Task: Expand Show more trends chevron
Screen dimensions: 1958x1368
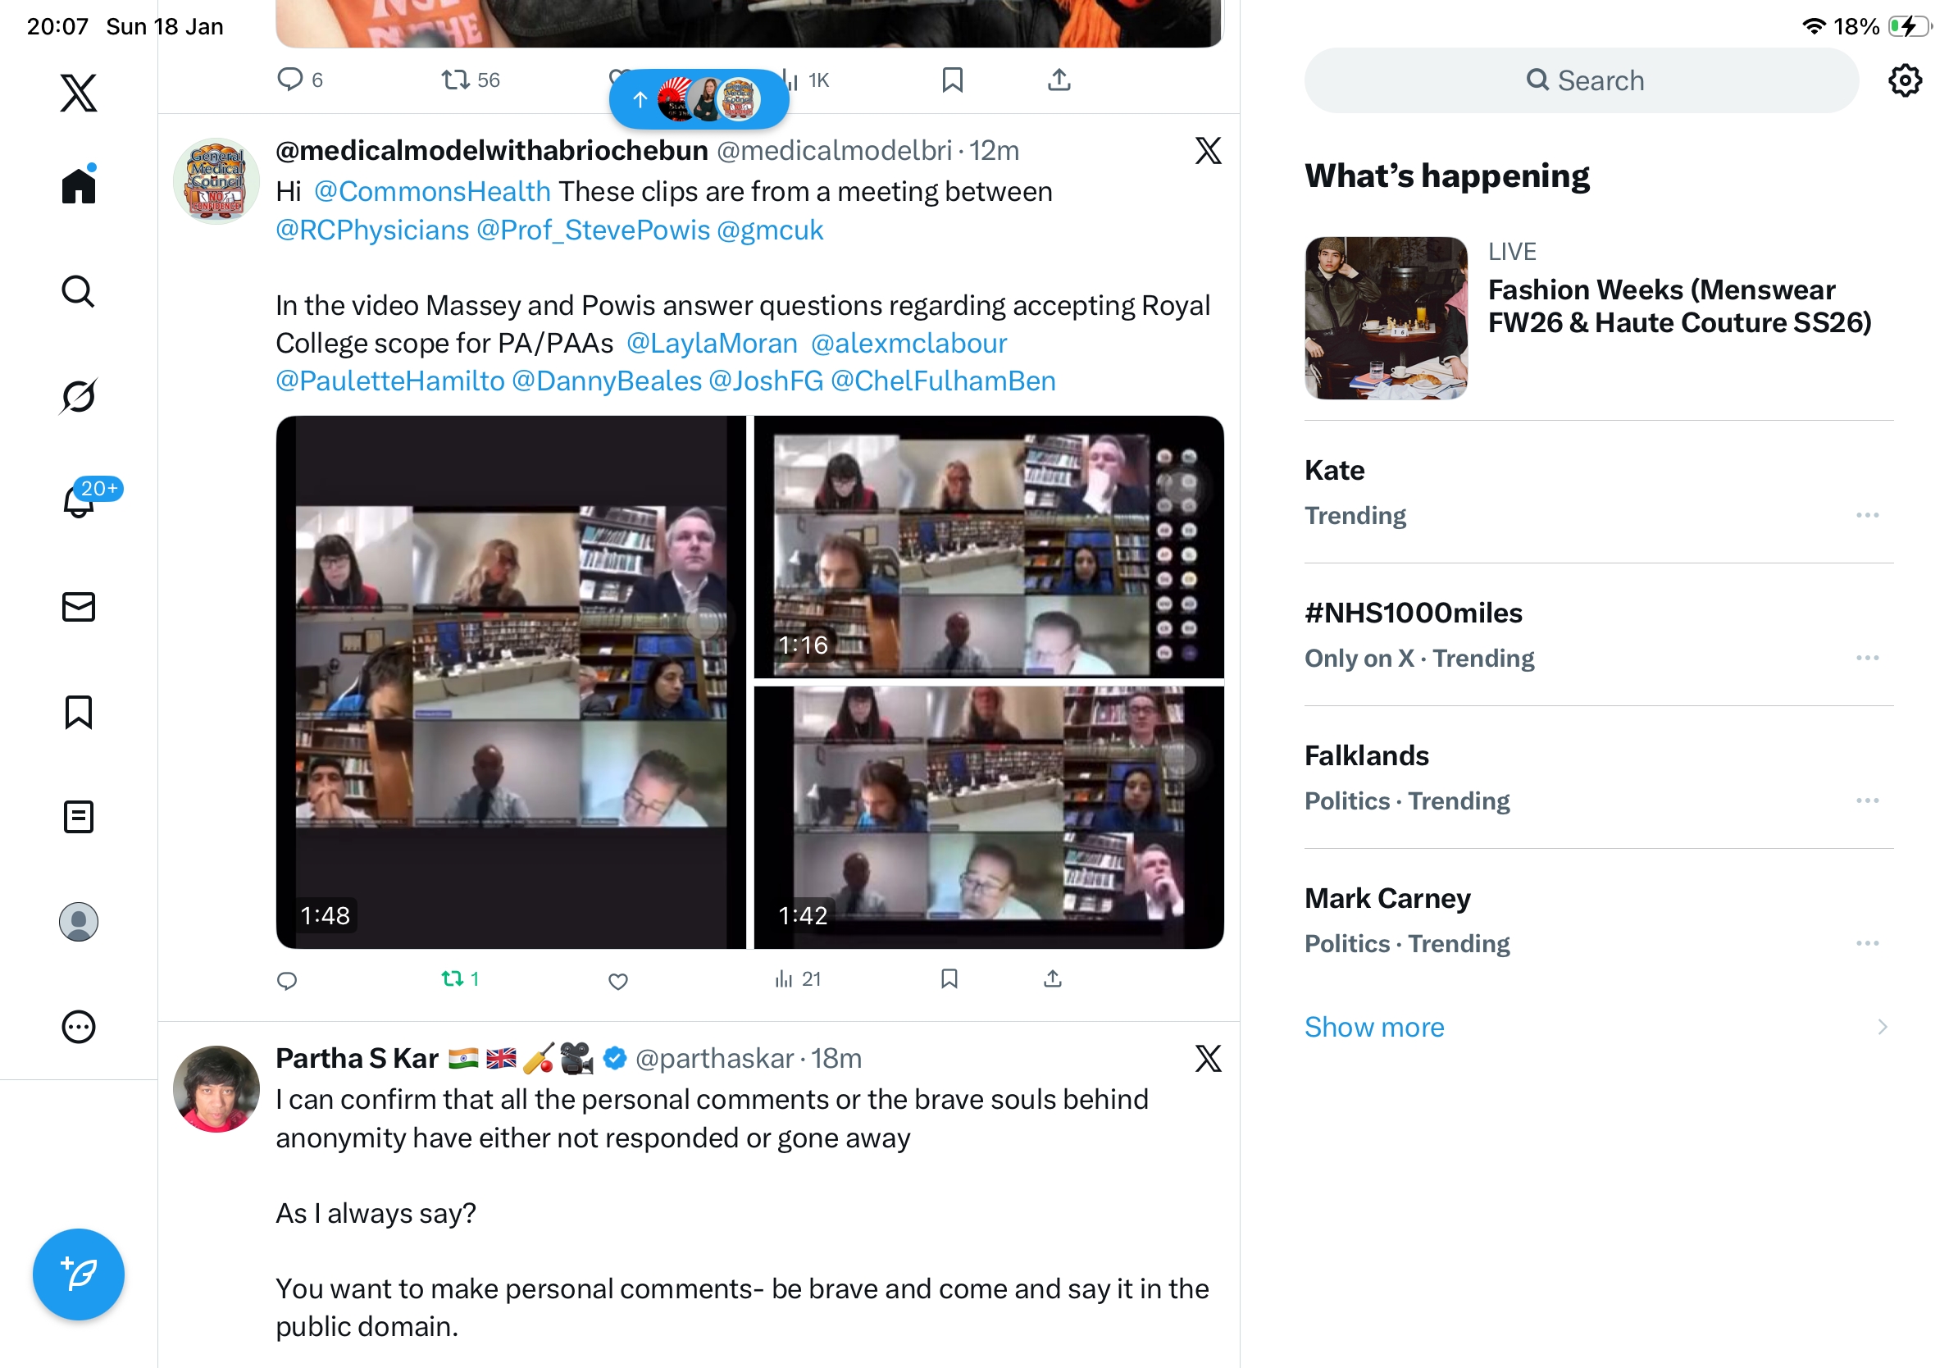Action: 1881,1027
